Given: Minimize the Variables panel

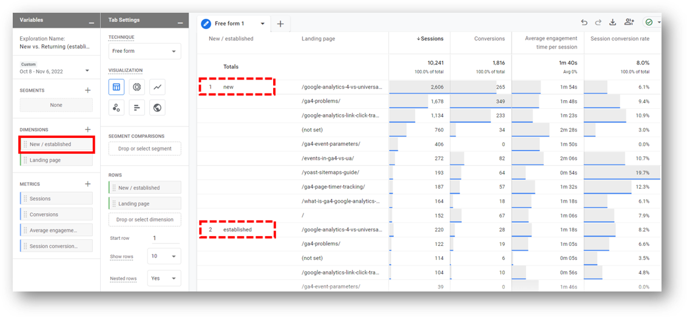Looking at the screenshot, I should pyautogui.click(x=91, y=23).
